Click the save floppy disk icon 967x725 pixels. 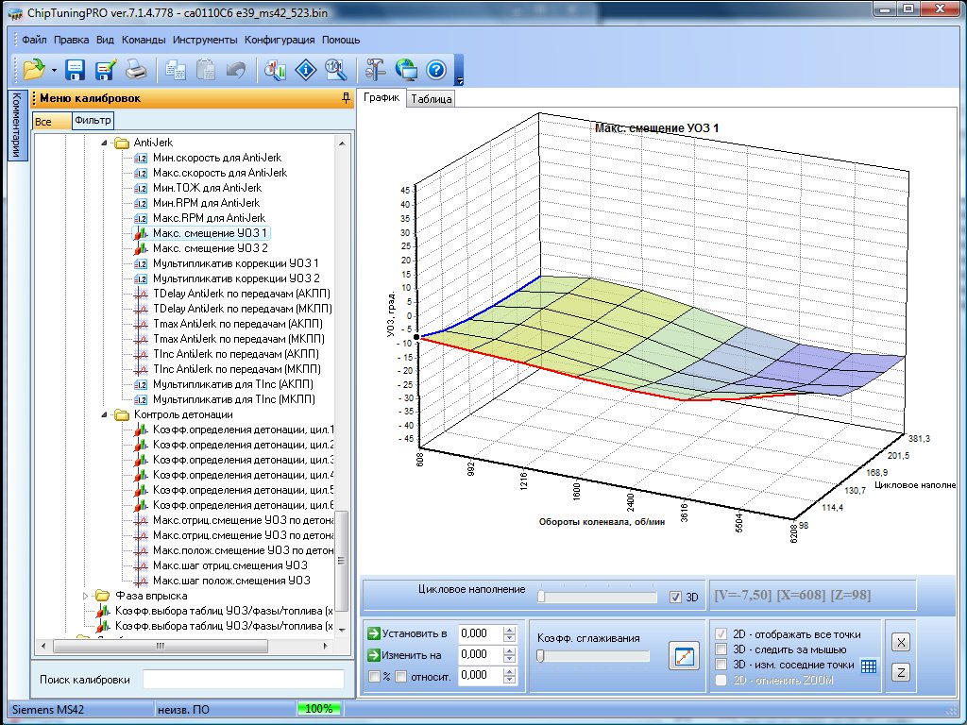tap(76, 69)
